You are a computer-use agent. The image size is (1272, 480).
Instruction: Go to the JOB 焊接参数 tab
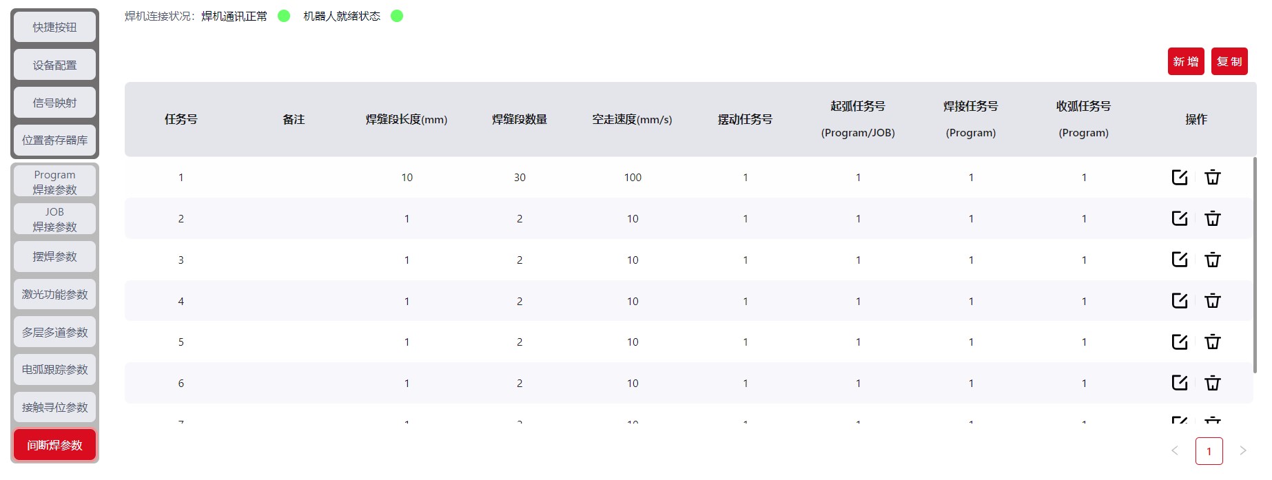54,219
